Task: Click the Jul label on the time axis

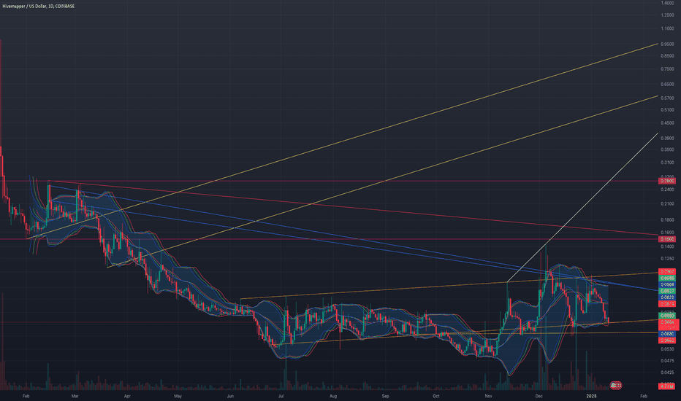Action: point(281,396)
